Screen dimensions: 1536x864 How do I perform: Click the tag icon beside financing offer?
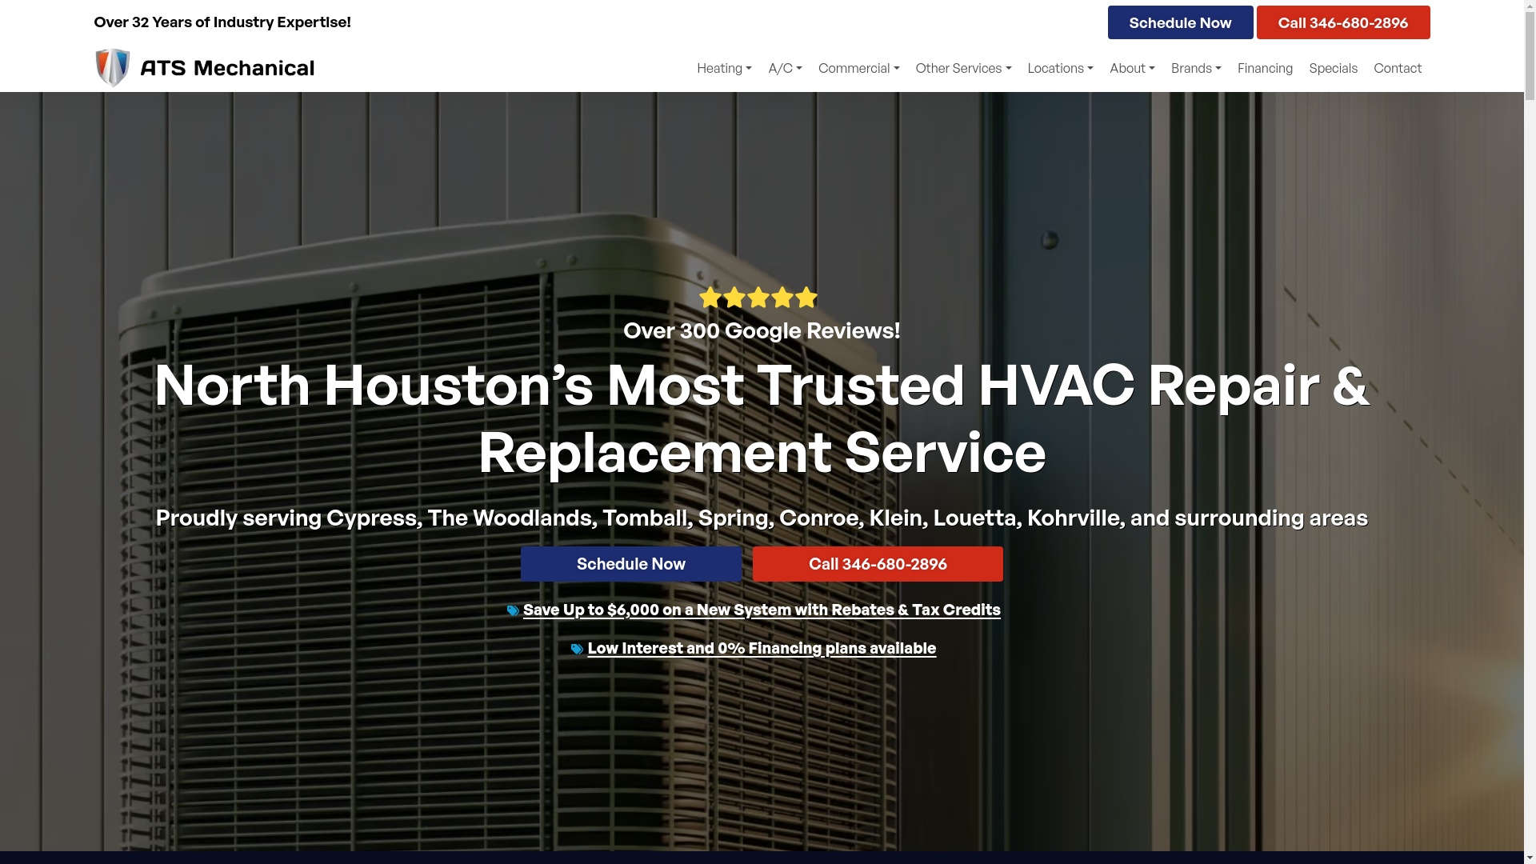coord(577,649)
